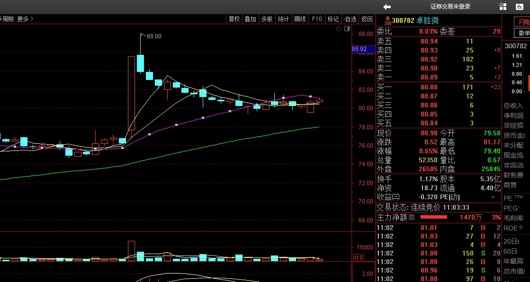Click the 标记 mark button
Screen dimensions: 530x282
(333, 19)
